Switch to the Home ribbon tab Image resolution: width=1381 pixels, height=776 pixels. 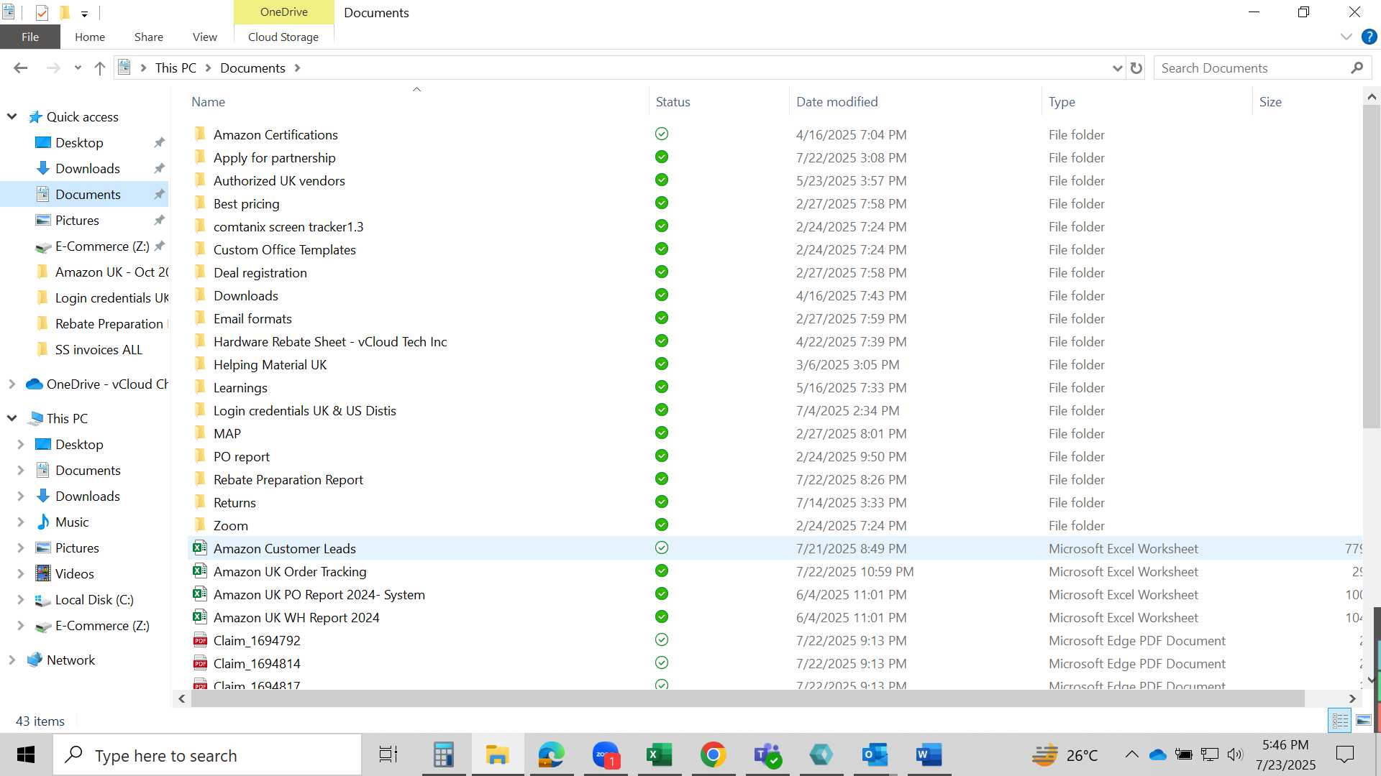[90, 37]
